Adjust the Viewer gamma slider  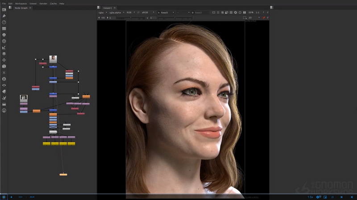click(175, 18)
